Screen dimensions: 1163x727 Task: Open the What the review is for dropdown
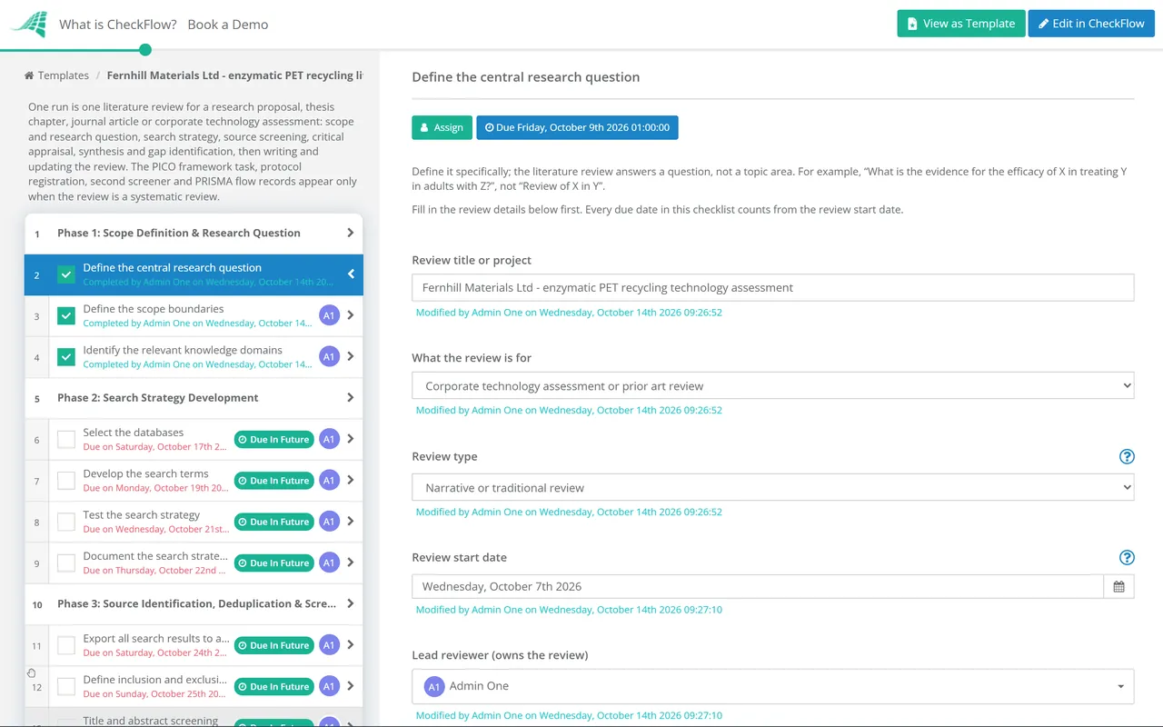pos(773,385)
